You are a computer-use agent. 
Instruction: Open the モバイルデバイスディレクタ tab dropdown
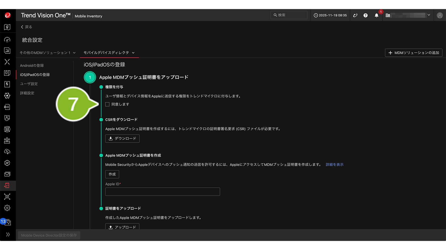[x=109, y=53]
